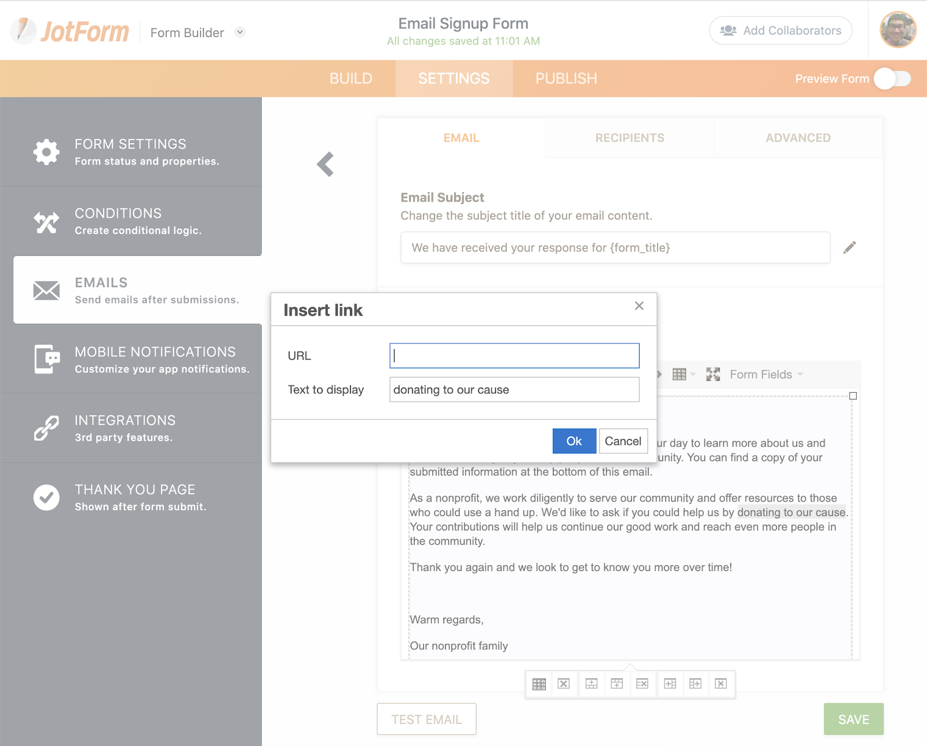Click the table properties icon
Viewport: 927px width, 746px height.
click(x=539, y=684)
